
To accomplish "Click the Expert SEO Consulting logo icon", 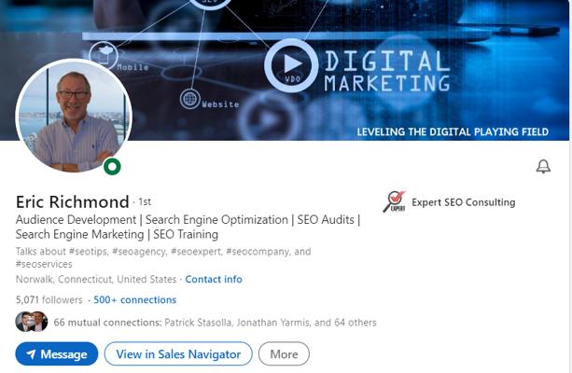I will [394, 201].
